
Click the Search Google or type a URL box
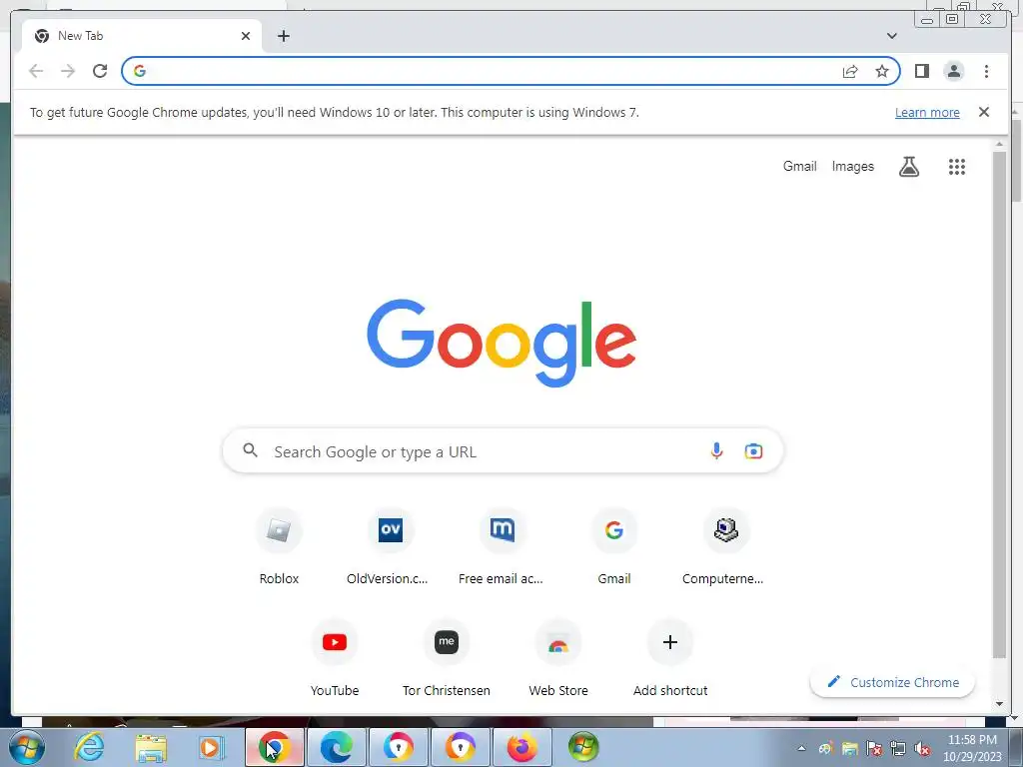[x=503, y=451]
